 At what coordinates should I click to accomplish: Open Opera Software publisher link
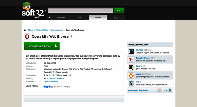(x=51, y=81)
